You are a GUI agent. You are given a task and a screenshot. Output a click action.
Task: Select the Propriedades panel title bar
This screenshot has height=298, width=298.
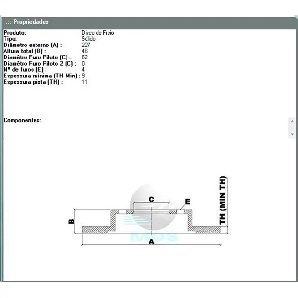[x=149, y=22]
